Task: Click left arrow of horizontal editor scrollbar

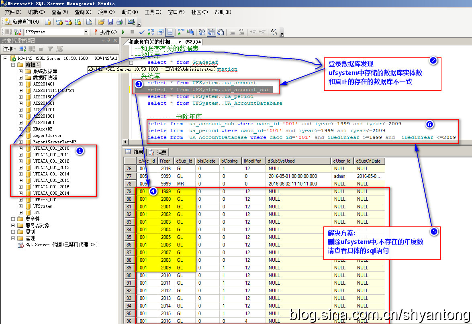Action: coord(125,142)
